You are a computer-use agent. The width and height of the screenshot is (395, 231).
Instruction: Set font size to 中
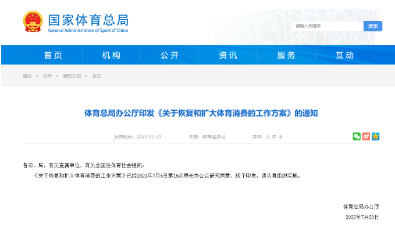275,137
